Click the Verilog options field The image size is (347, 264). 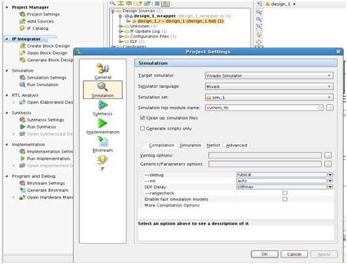[x=265, y=155]
